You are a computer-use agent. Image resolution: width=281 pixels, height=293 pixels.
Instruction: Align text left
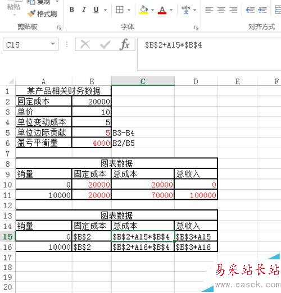(x=209, y=10)
